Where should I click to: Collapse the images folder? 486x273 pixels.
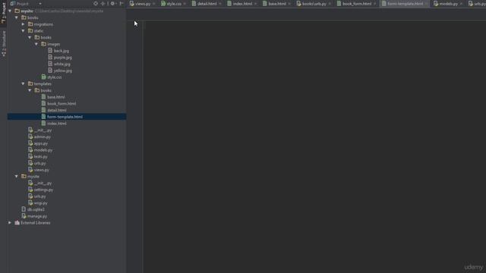[x=36, y=44]
